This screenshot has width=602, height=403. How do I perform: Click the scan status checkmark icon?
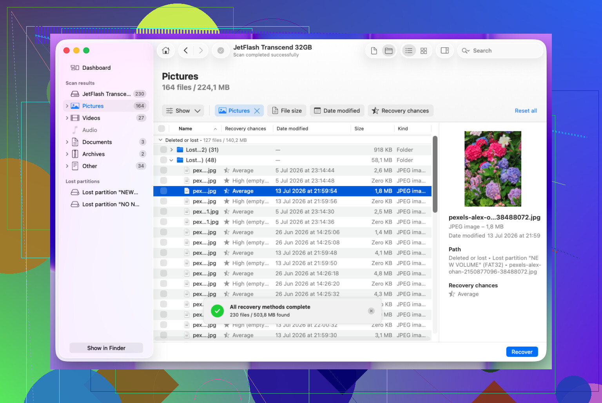point(221,51)
